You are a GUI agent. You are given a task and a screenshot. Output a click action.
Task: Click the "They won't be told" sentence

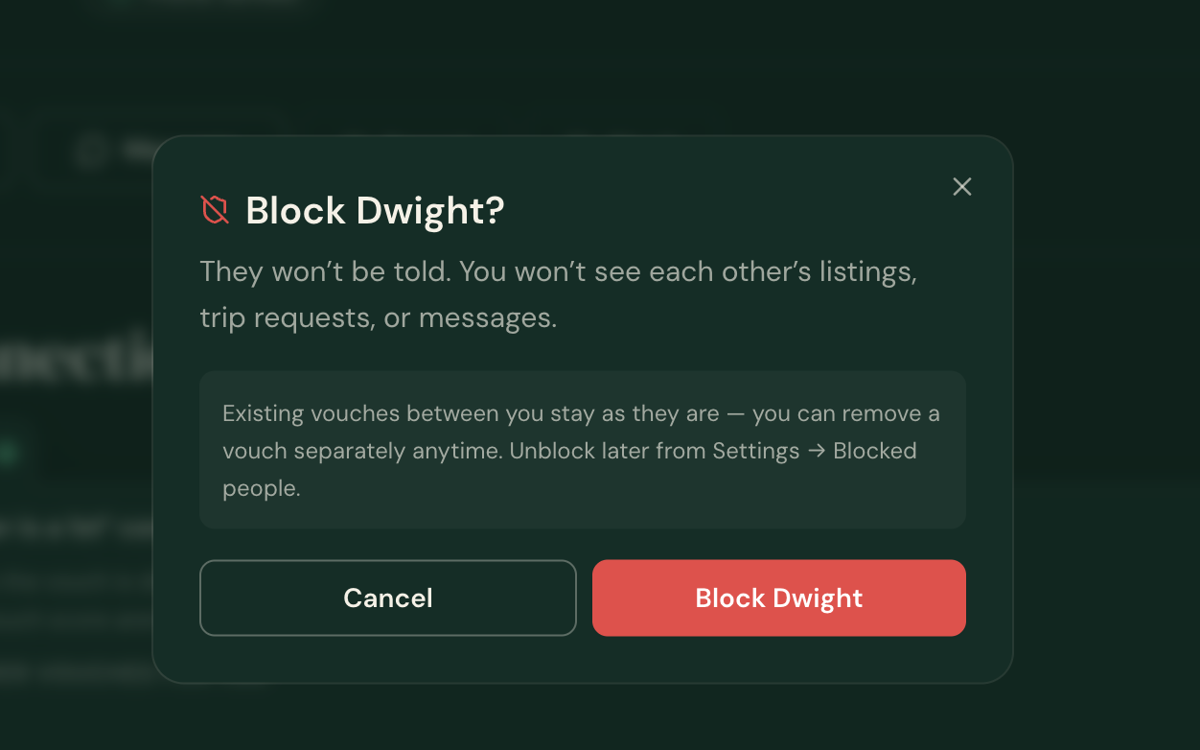(325, 271)
